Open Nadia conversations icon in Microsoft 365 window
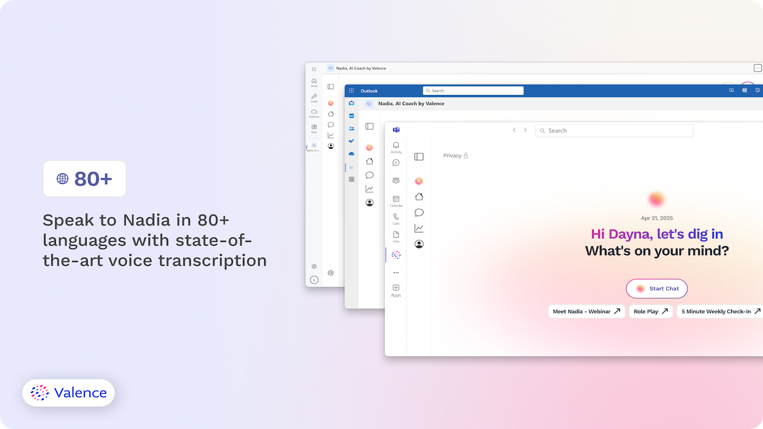The width and height of the screenshot is (763, 429). (331, 125)
